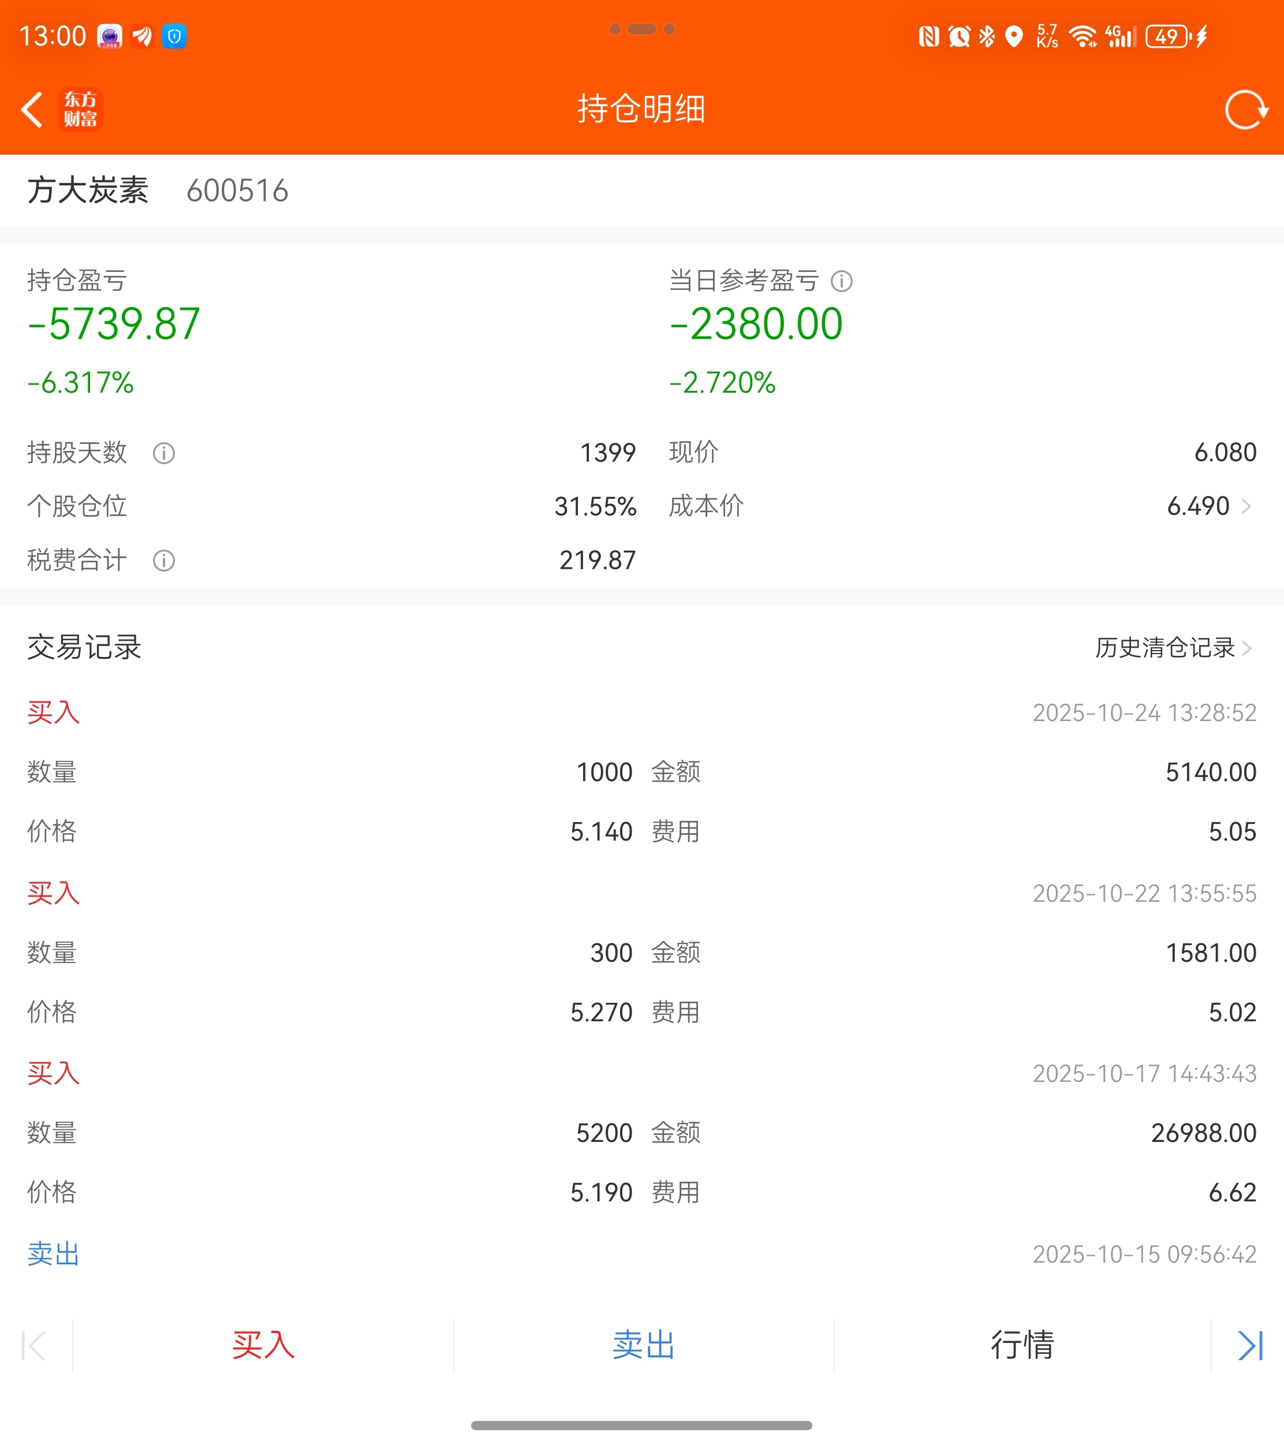
Task: Tap the chevron after 历史清仓记录
Action: (1246, 648)
